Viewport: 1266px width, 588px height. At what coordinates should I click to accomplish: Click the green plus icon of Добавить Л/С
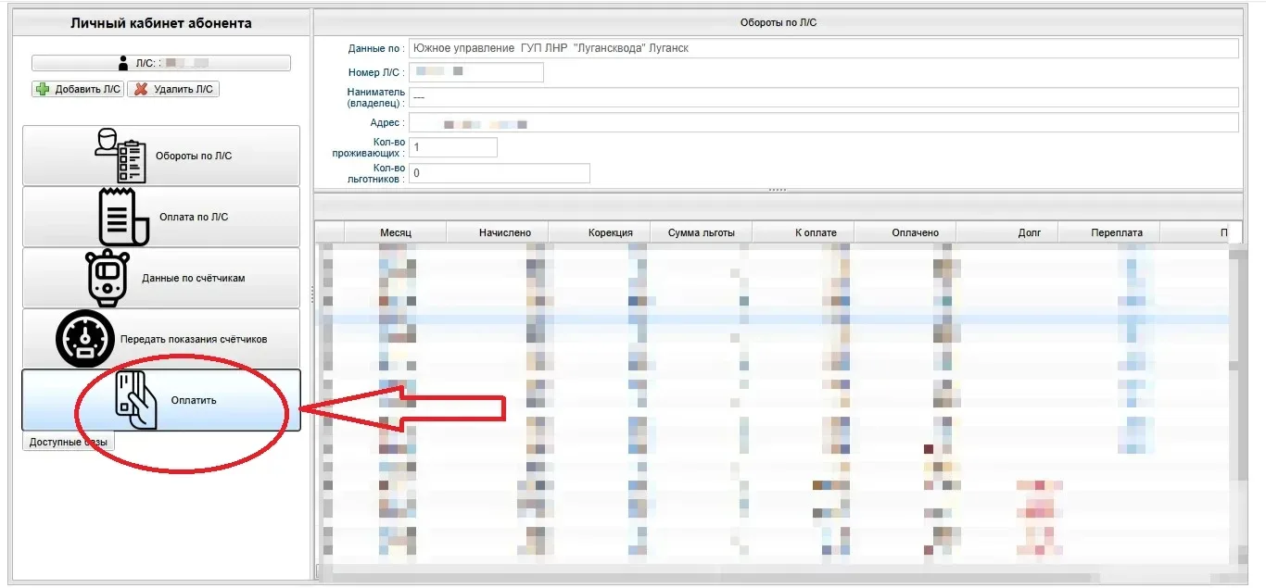click(x=43, y=89)
